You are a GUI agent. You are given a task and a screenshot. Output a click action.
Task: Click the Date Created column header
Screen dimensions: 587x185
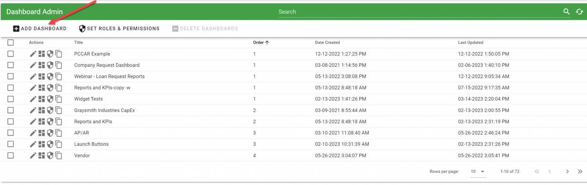coord(327,42)
